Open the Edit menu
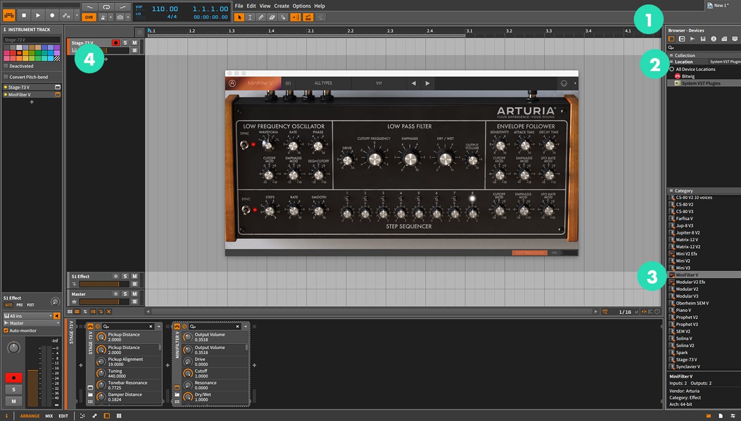Screen dimensions: 741x421 pos(251,6)
